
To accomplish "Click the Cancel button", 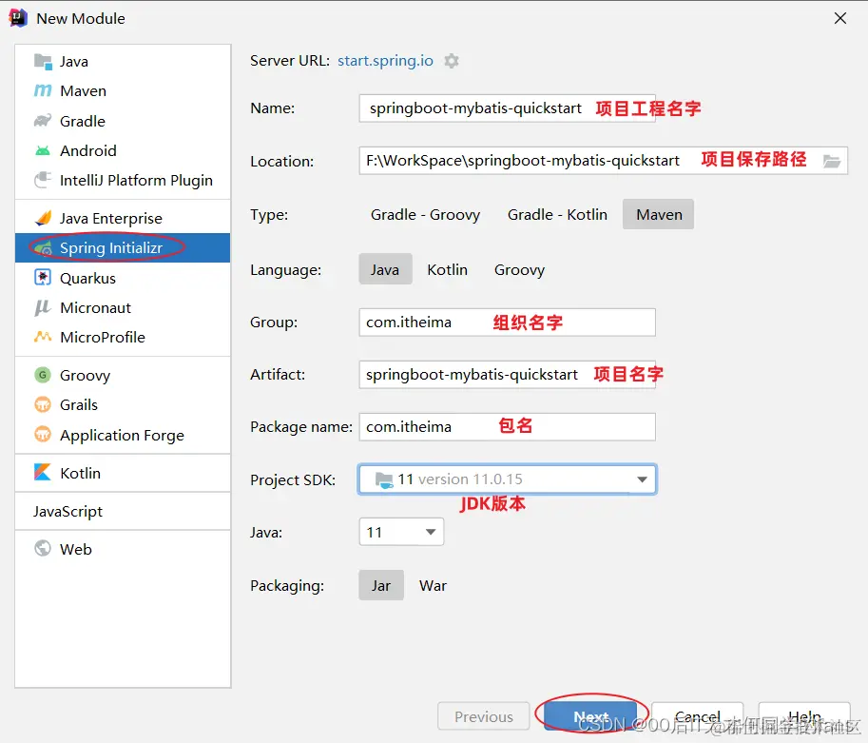I will tap(697, 716).
